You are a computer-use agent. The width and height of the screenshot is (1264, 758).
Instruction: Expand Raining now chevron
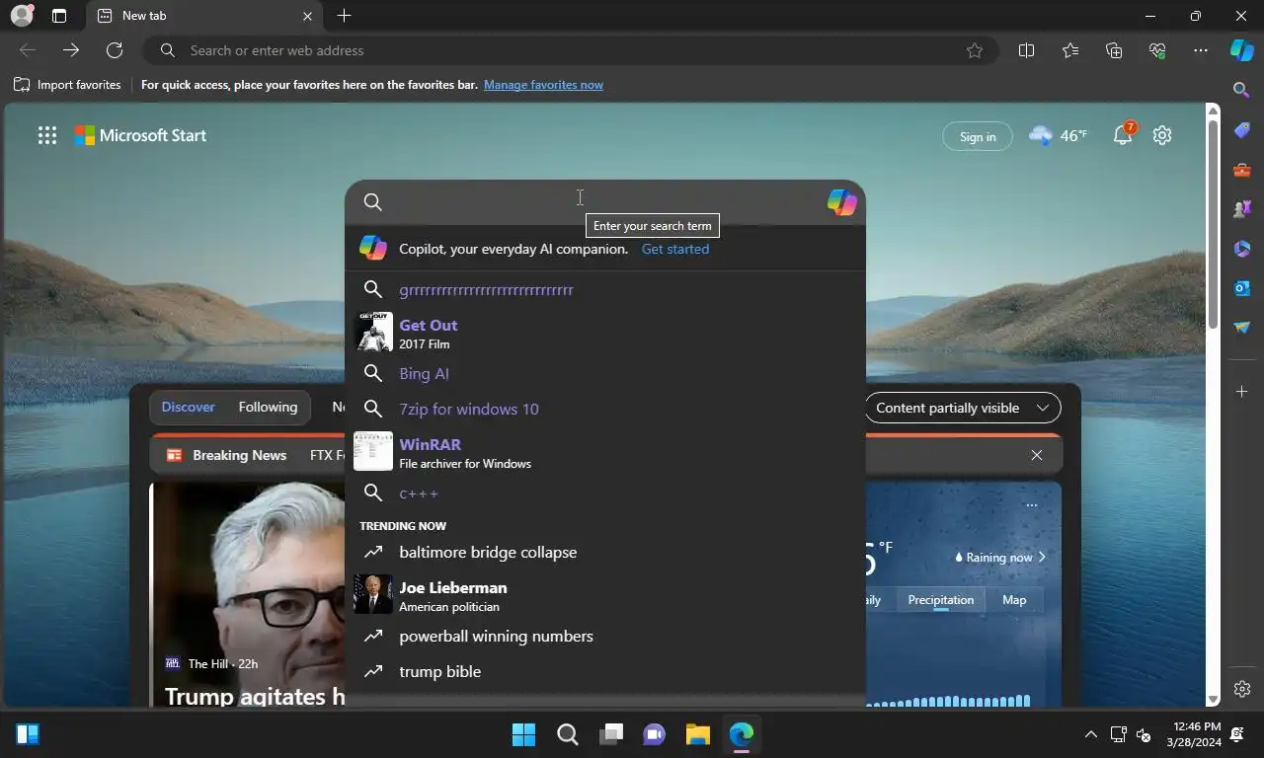(x=1042, y=557)
